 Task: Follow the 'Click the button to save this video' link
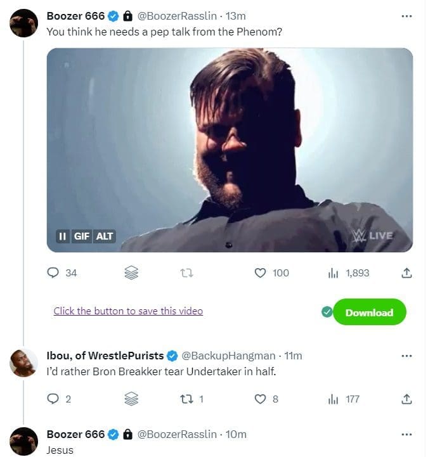click(128, 311)
